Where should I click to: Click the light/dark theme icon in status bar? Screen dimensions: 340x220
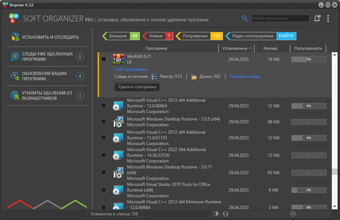pos(216,214)
